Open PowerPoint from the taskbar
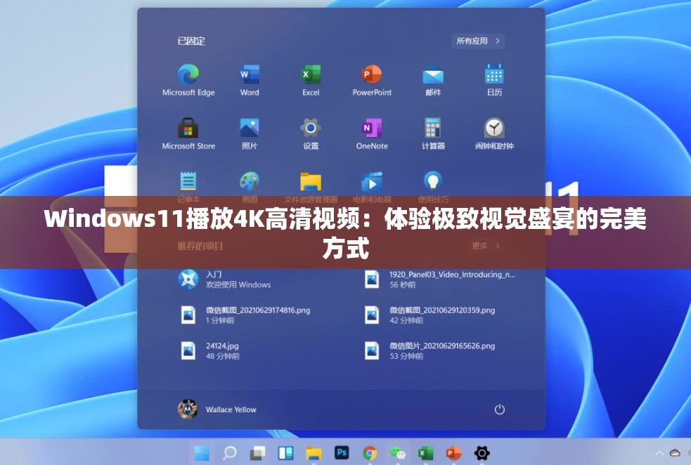 coord(453,452)
